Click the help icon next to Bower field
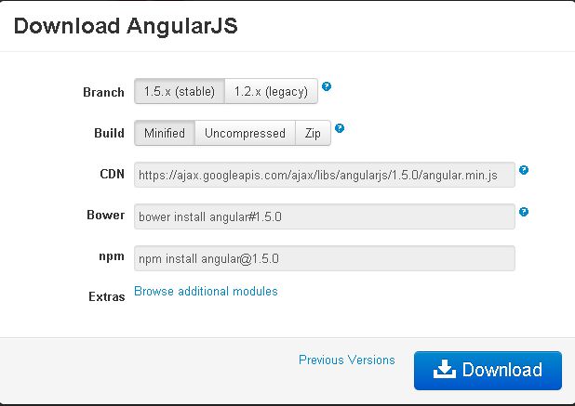 [x=524, y=212]
